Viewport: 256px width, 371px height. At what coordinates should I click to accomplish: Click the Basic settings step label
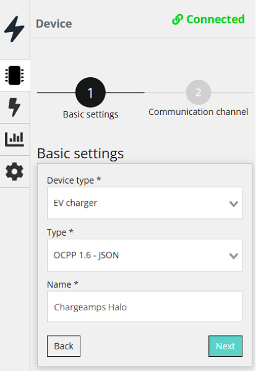pyautogui.click(x=90, y=114)
